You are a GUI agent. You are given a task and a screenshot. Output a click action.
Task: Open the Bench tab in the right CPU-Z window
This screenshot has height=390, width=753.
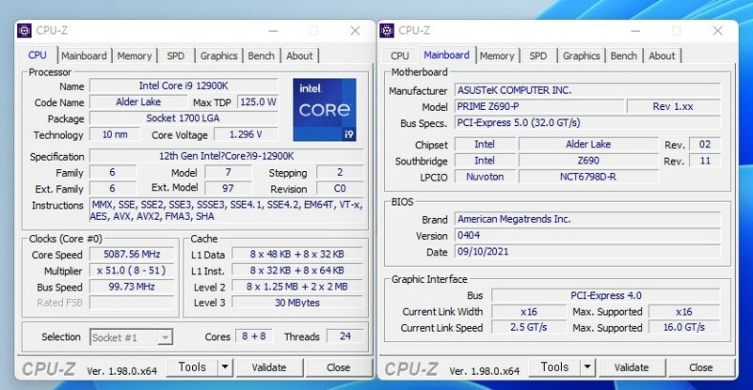624,55
